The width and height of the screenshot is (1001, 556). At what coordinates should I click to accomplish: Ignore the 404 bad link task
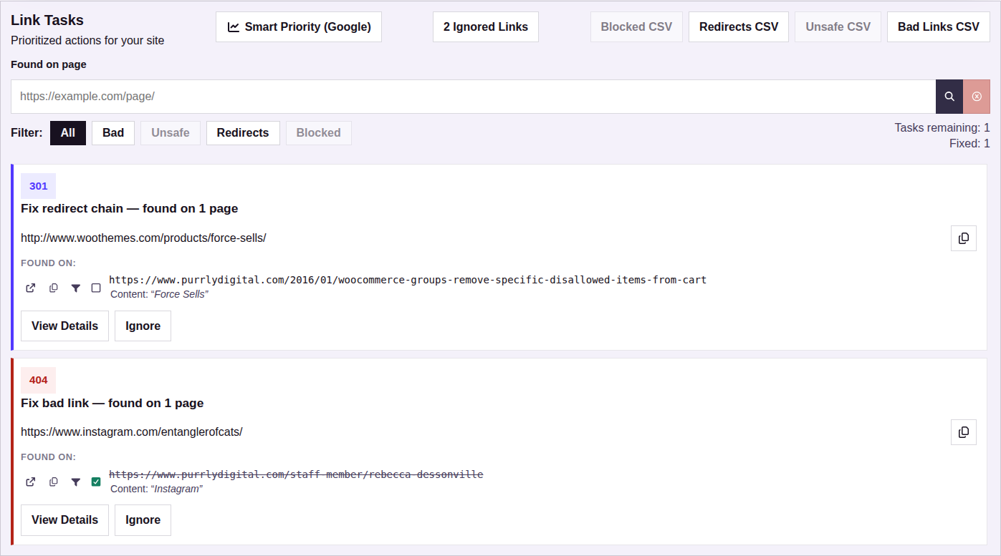coord(143,520)
